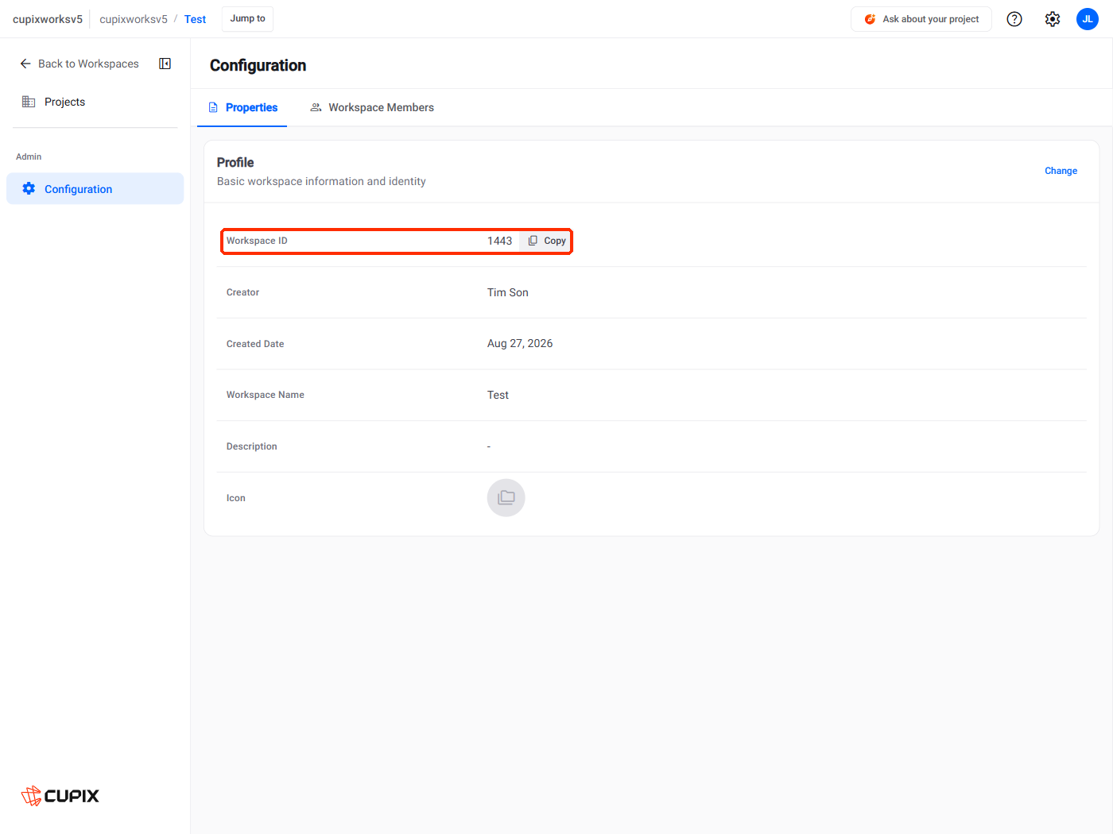Click the created date Aug 27, 2026
This screenshot has width=1113, height=834.
(x=520, y=343)
